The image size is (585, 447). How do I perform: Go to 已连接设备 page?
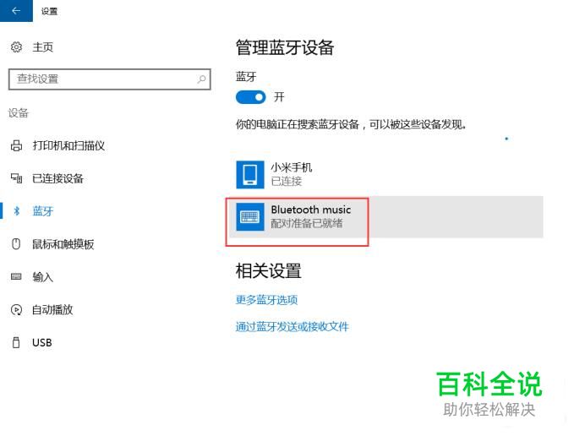pyautogui.click(x=57, y=178)
